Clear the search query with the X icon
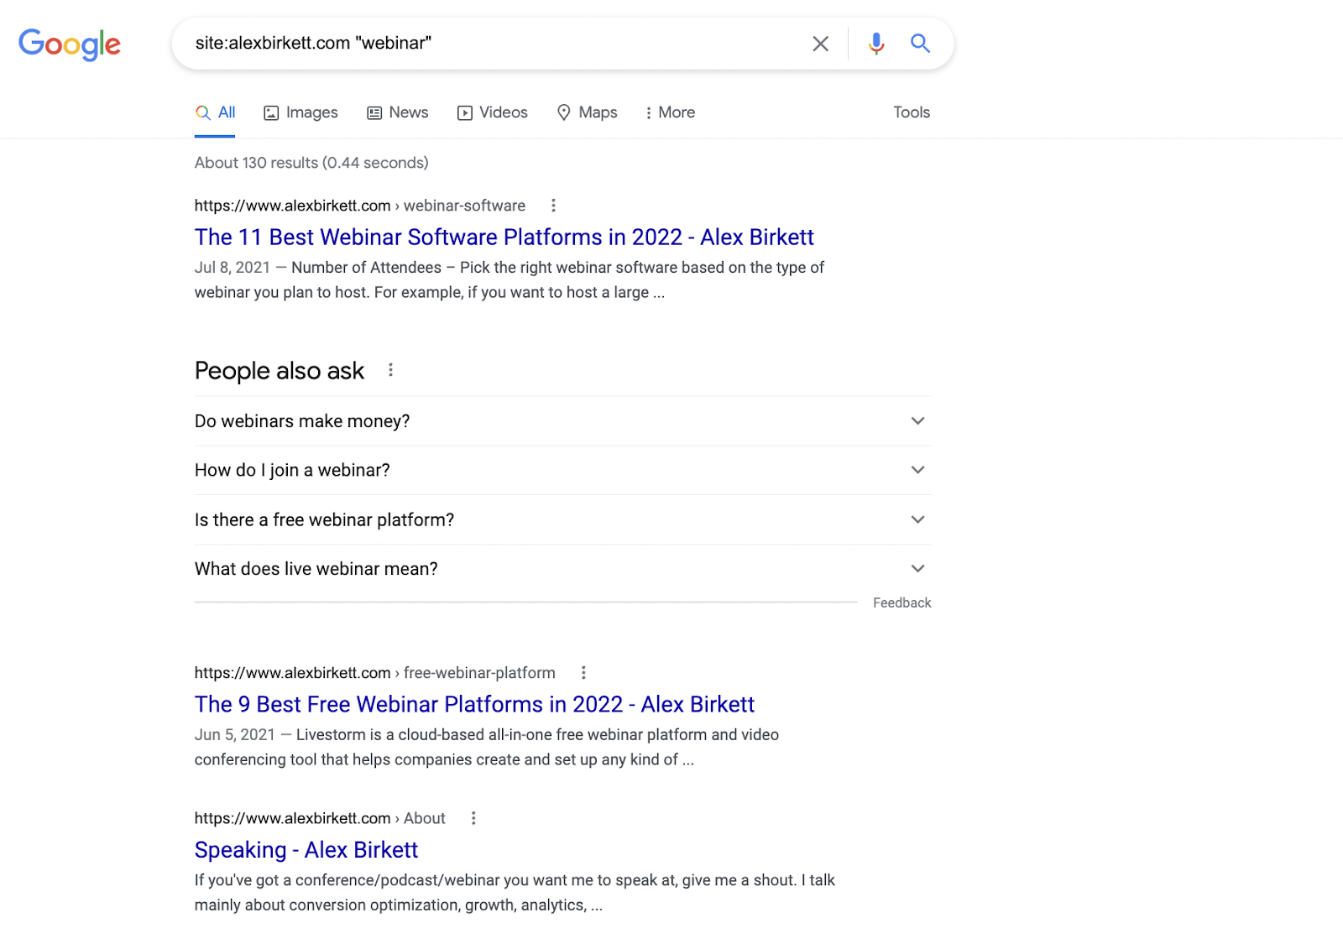Screen dimensions: 1343x939 (821, 44)
